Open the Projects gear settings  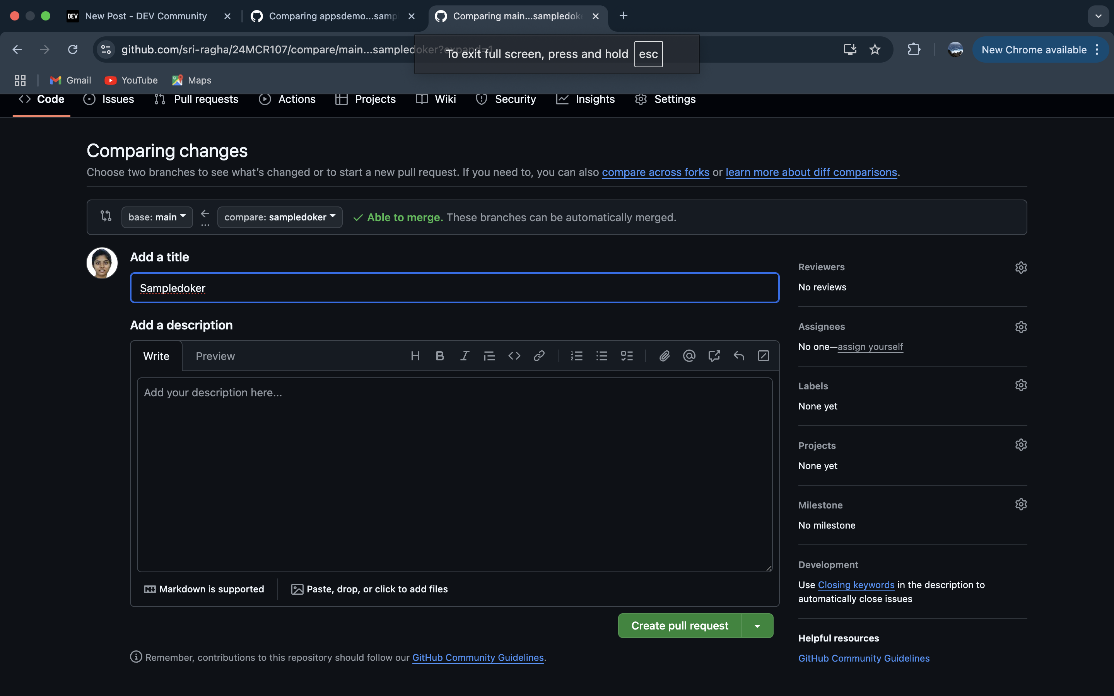click(1020, 445)
